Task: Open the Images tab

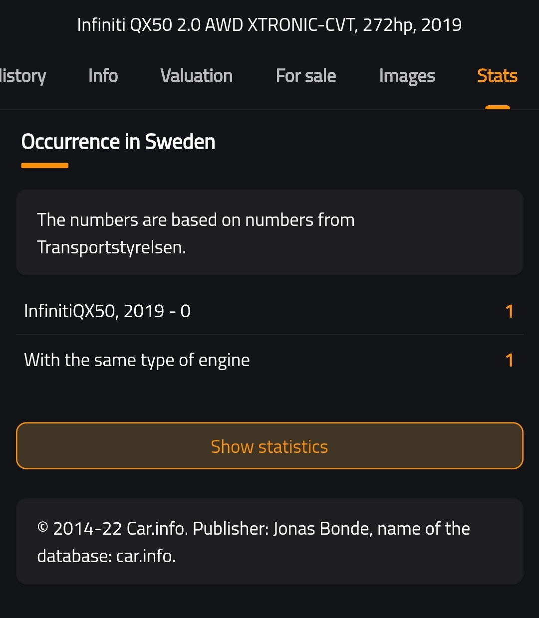Action: 407,76
